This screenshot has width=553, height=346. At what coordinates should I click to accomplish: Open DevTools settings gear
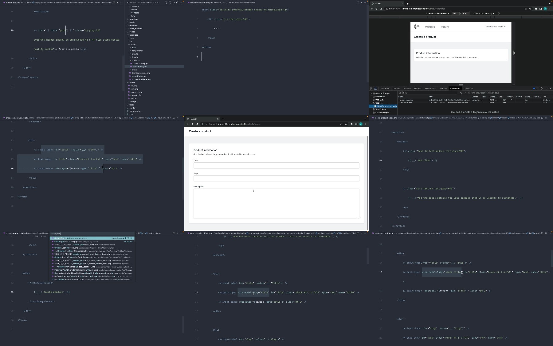(541, 88)
